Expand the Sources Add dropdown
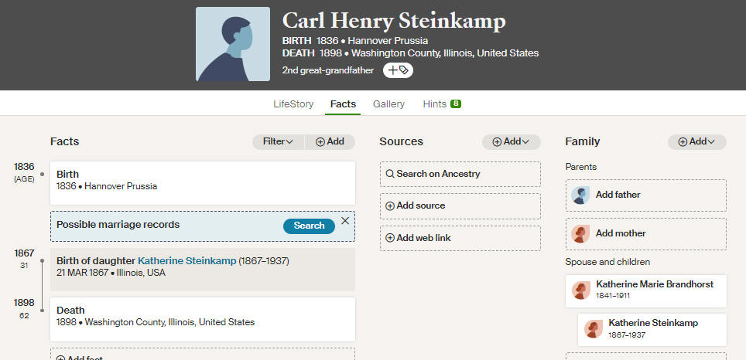 pyautogui.click(x=511, y=141)
